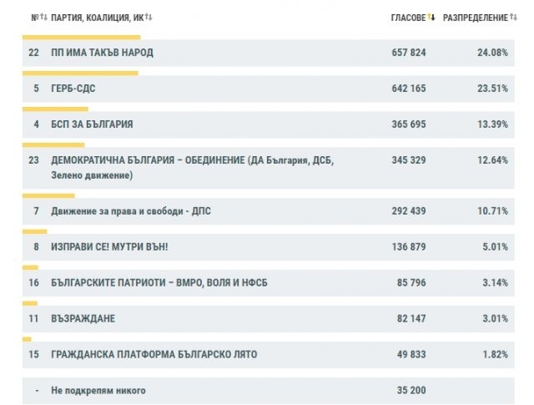534x405 pixels.
Task: Click the ВЪЗРАЖДАНЕ party name
Action: point(83,319)
